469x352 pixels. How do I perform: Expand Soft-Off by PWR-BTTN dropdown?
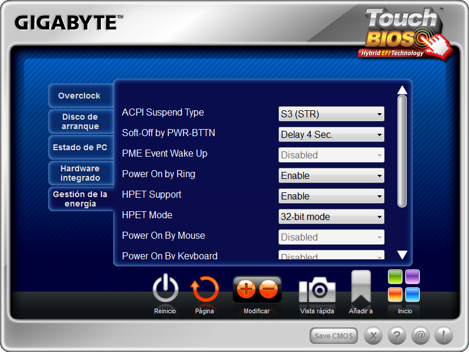331,134
